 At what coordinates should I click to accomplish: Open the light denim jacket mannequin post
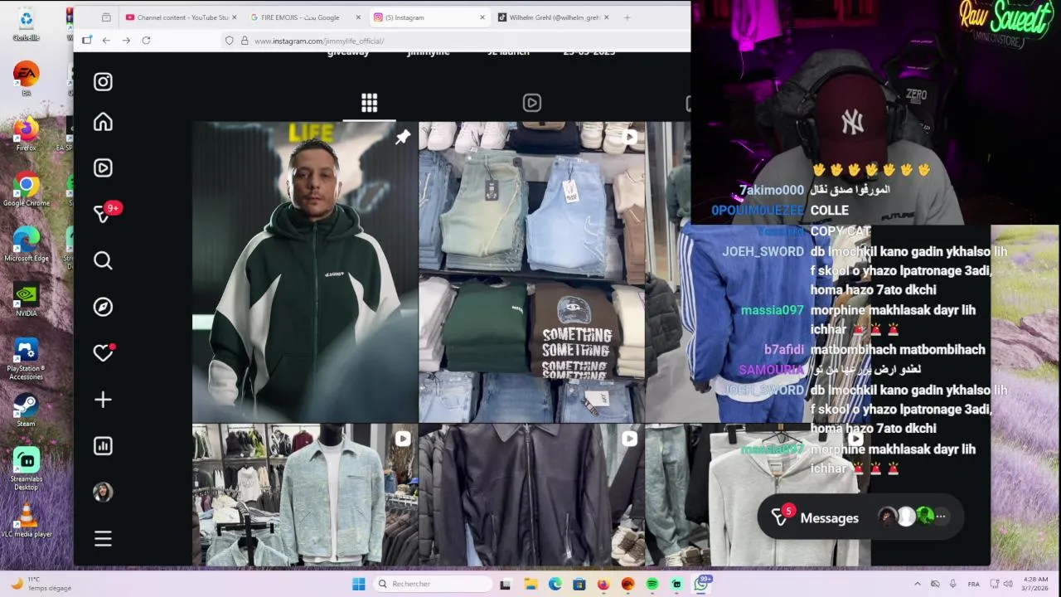point(305,495)
